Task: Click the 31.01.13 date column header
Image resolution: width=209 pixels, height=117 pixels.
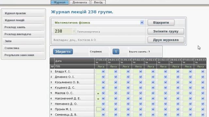Action: pyautogui.click(x=126, y=61)
